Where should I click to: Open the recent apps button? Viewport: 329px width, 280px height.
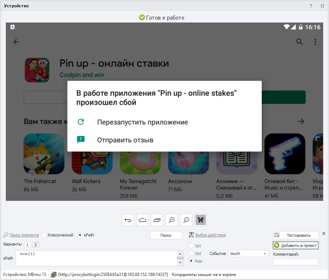pyautogui.click(x=157, y=220)
